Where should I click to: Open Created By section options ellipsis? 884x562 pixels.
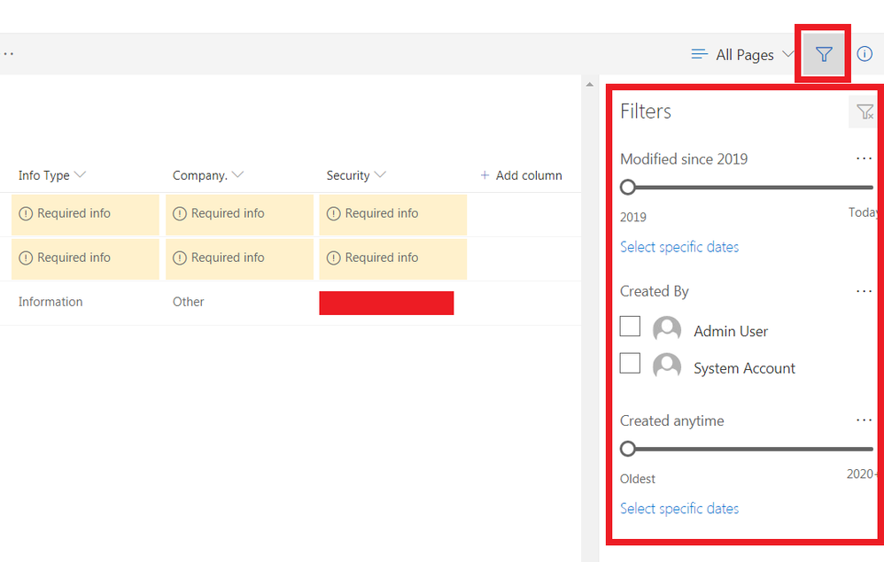[864, 291]
